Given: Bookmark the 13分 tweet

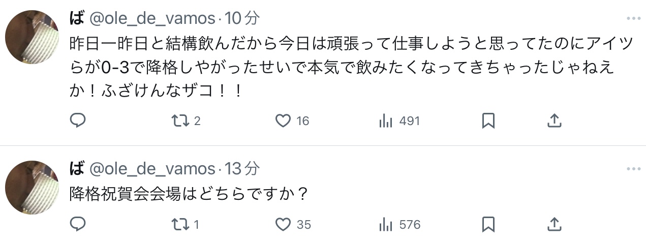Looking at the screenshot, I should click(488, 224).
